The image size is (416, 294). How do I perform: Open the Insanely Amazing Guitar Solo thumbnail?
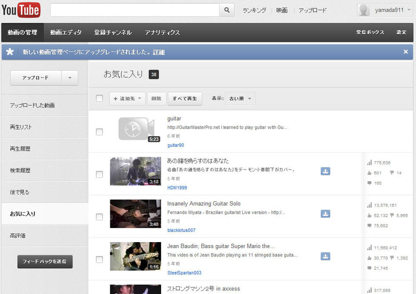[135, 214]
